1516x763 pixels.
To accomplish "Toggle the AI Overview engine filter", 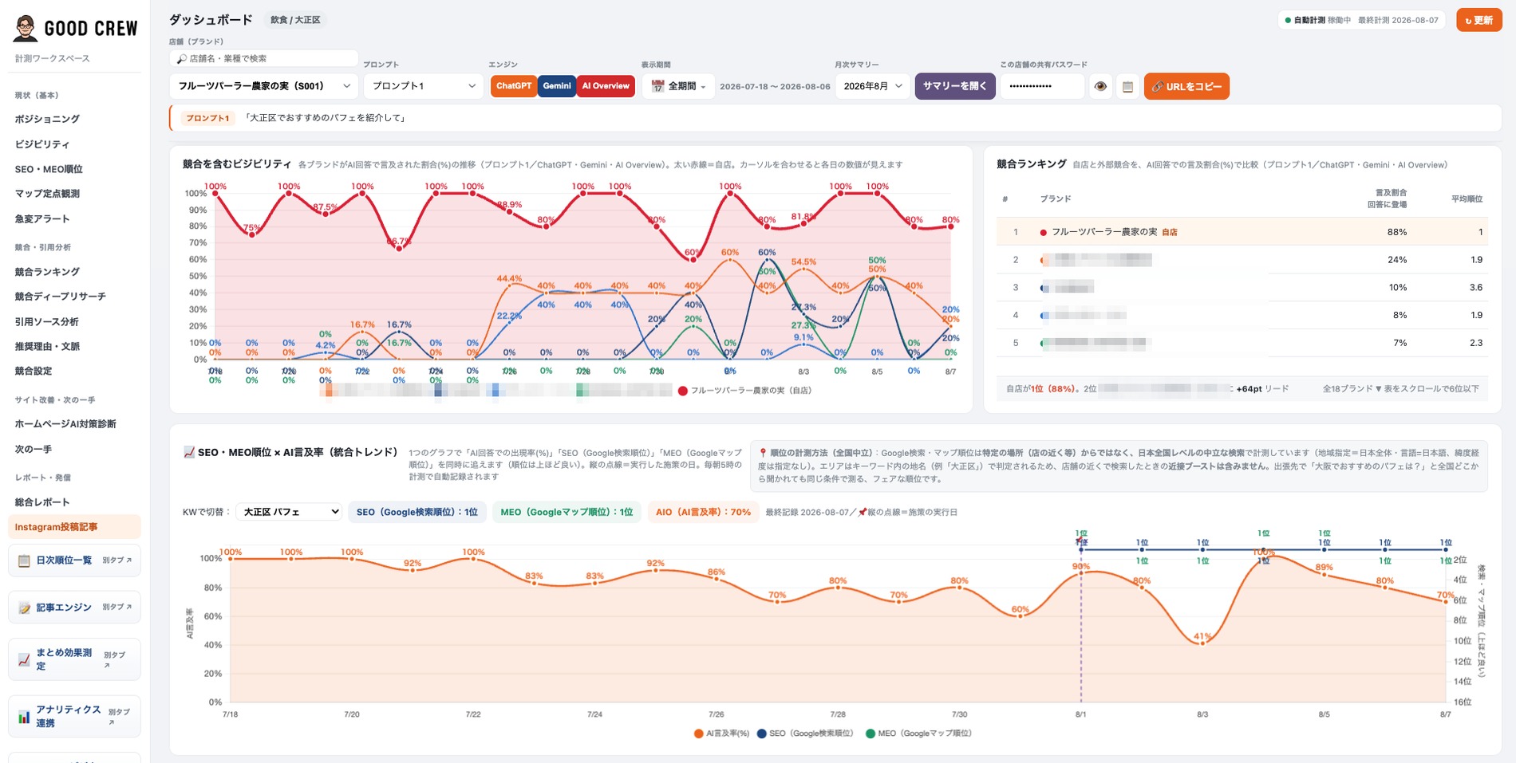I will point(606,86).
